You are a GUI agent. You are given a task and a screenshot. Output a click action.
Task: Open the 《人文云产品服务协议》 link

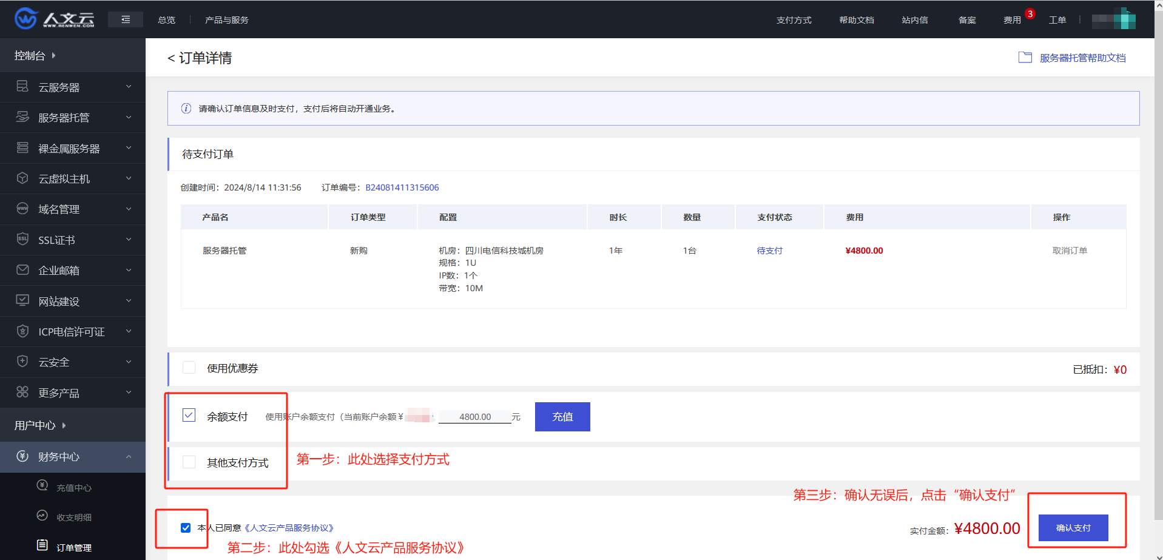pos(289,528)
